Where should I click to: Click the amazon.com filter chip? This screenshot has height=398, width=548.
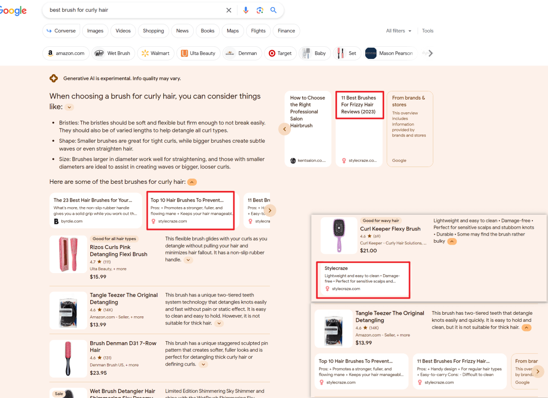point(66,53)
